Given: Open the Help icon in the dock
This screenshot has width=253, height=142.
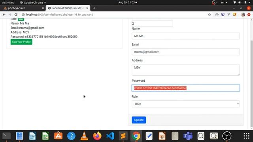Looking at the screenshot, I should [x=71, y=136].
